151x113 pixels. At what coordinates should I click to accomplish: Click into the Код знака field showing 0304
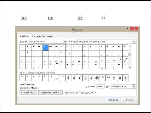coord(101,87)
